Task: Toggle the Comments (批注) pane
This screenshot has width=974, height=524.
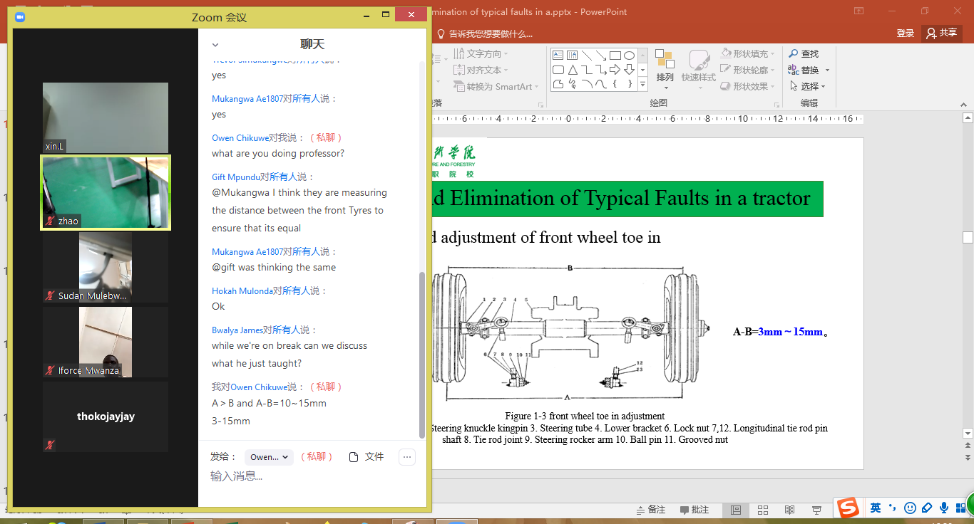Action: point(693,510)
